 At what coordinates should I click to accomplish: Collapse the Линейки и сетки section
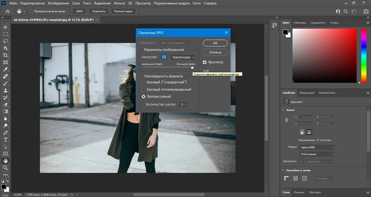[284, 170]
